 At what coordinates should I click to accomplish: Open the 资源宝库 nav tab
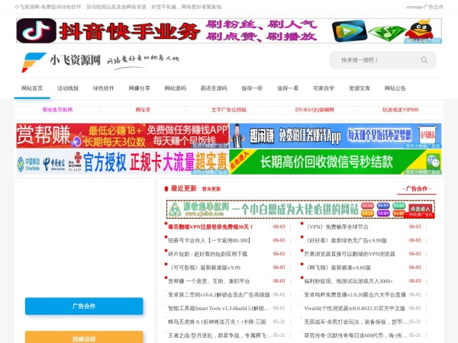click(360, 88)
